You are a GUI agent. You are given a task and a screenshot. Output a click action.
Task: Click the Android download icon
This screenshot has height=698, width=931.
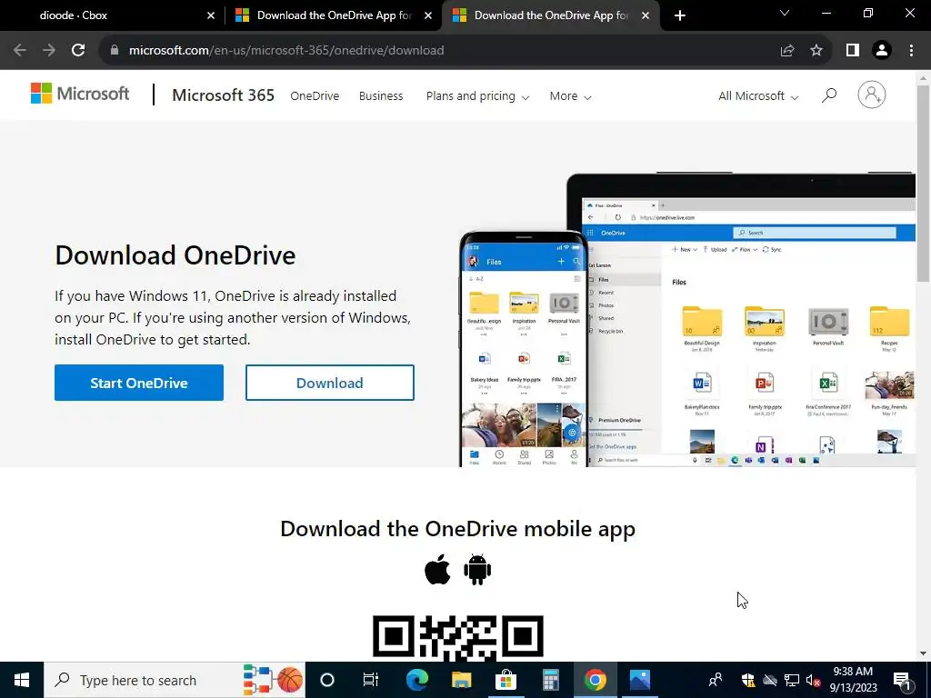pyautogui.click(x=477, y=570)
